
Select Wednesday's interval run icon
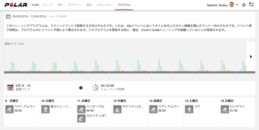click(x=81, y=109)
